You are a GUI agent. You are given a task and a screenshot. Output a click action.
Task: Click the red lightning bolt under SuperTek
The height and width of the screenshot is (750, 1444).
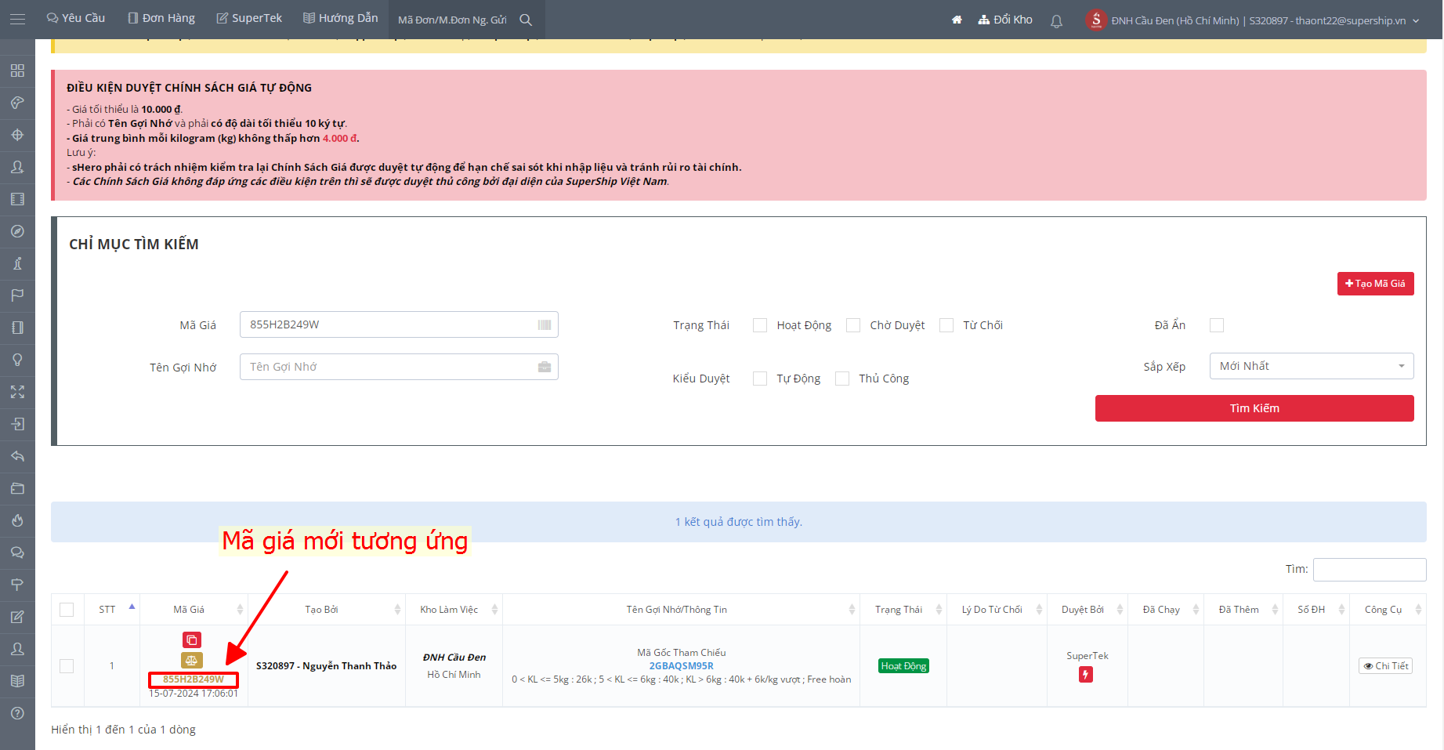[x=1086, y=674]
